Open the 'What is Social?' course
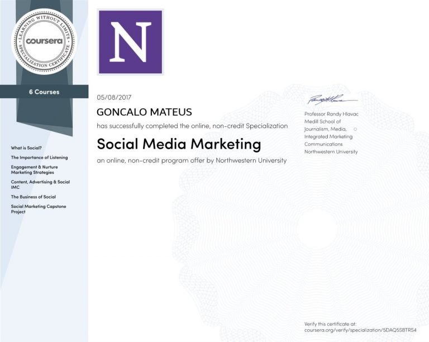This screenshot has width=429, height=342. pyautogui.click(x=26, y=148)
